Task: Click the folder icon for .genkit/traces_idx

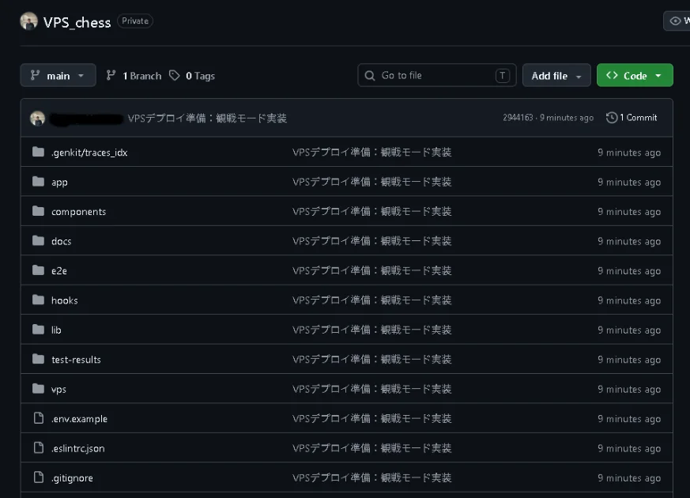Action: coord(38,153)
